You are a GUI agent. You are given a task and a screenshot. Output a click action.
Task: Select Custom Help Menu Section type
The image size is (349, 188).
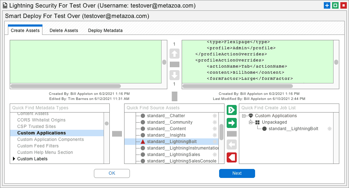pos(45,152)
